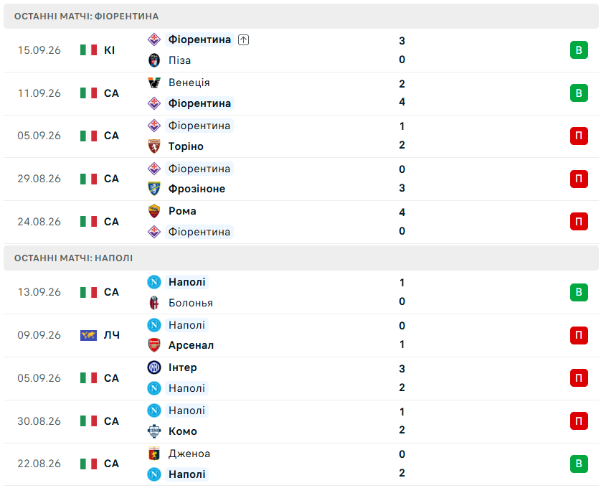
Task: Click the Bologna team logo
Action: [x=154, y=303]
